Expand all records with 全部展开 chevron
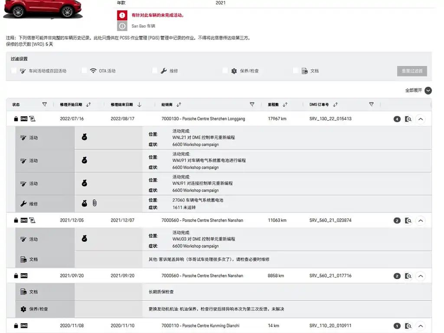Viewport: 444px width, 333px height. tap(428, 90)
